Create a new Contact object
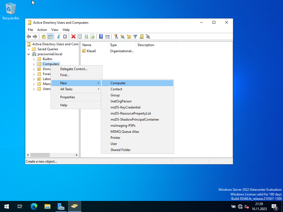This screenshot has width=283, height=212. [x=137, y=89]
